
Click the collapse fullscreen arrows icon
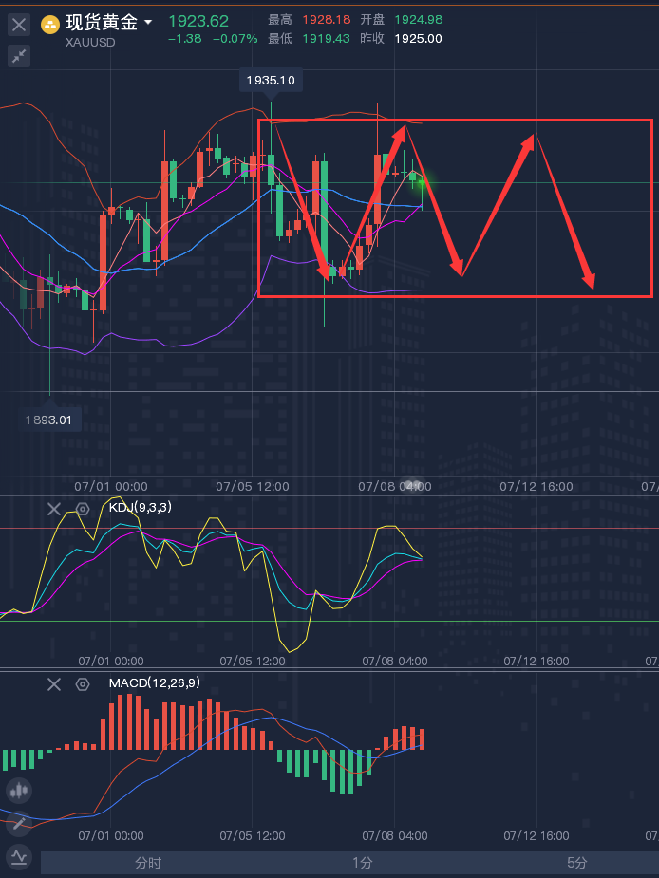pos(19,56)
